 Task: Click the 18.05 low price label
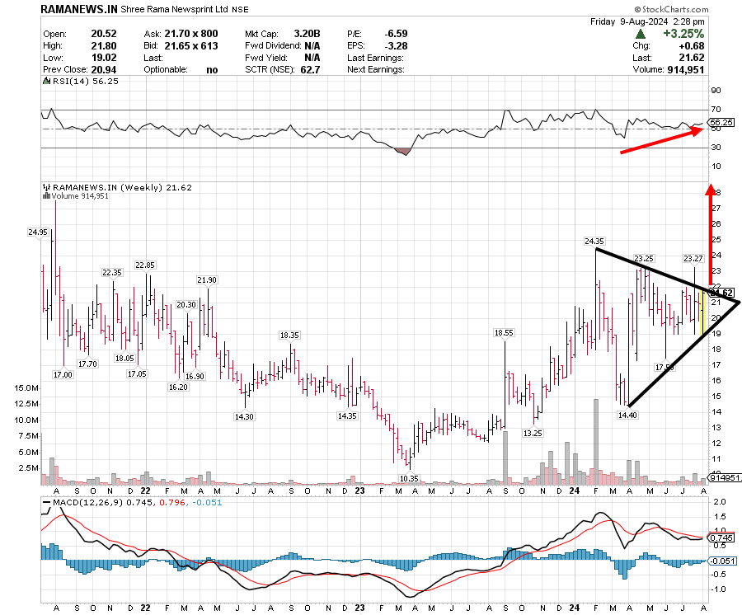pos(124,358)
